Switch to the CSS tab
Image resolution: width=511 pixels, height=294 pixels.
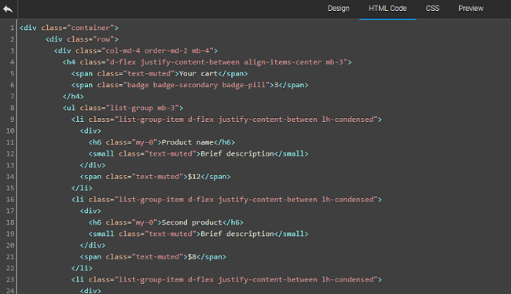point(432,9)
